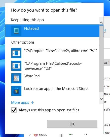Pick the ebook-viewer.exe app icon
110x137 pixels.
(16, 66)
